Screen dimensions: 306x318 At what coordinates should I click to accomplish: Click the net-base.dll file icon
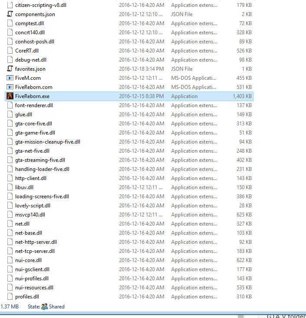coord(10,233)
